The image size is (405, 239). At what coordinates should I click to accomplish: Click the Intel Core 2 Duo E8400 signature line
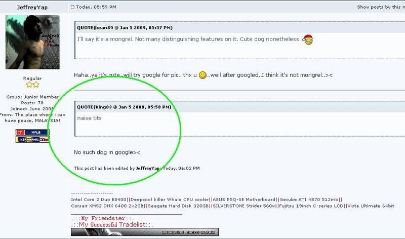(x=207, y=200)
